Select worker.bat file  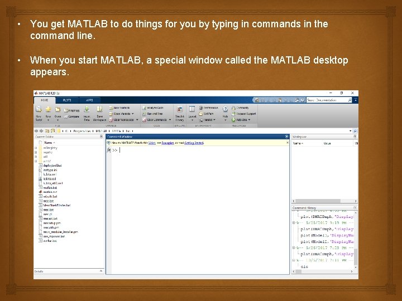point(50,241)
